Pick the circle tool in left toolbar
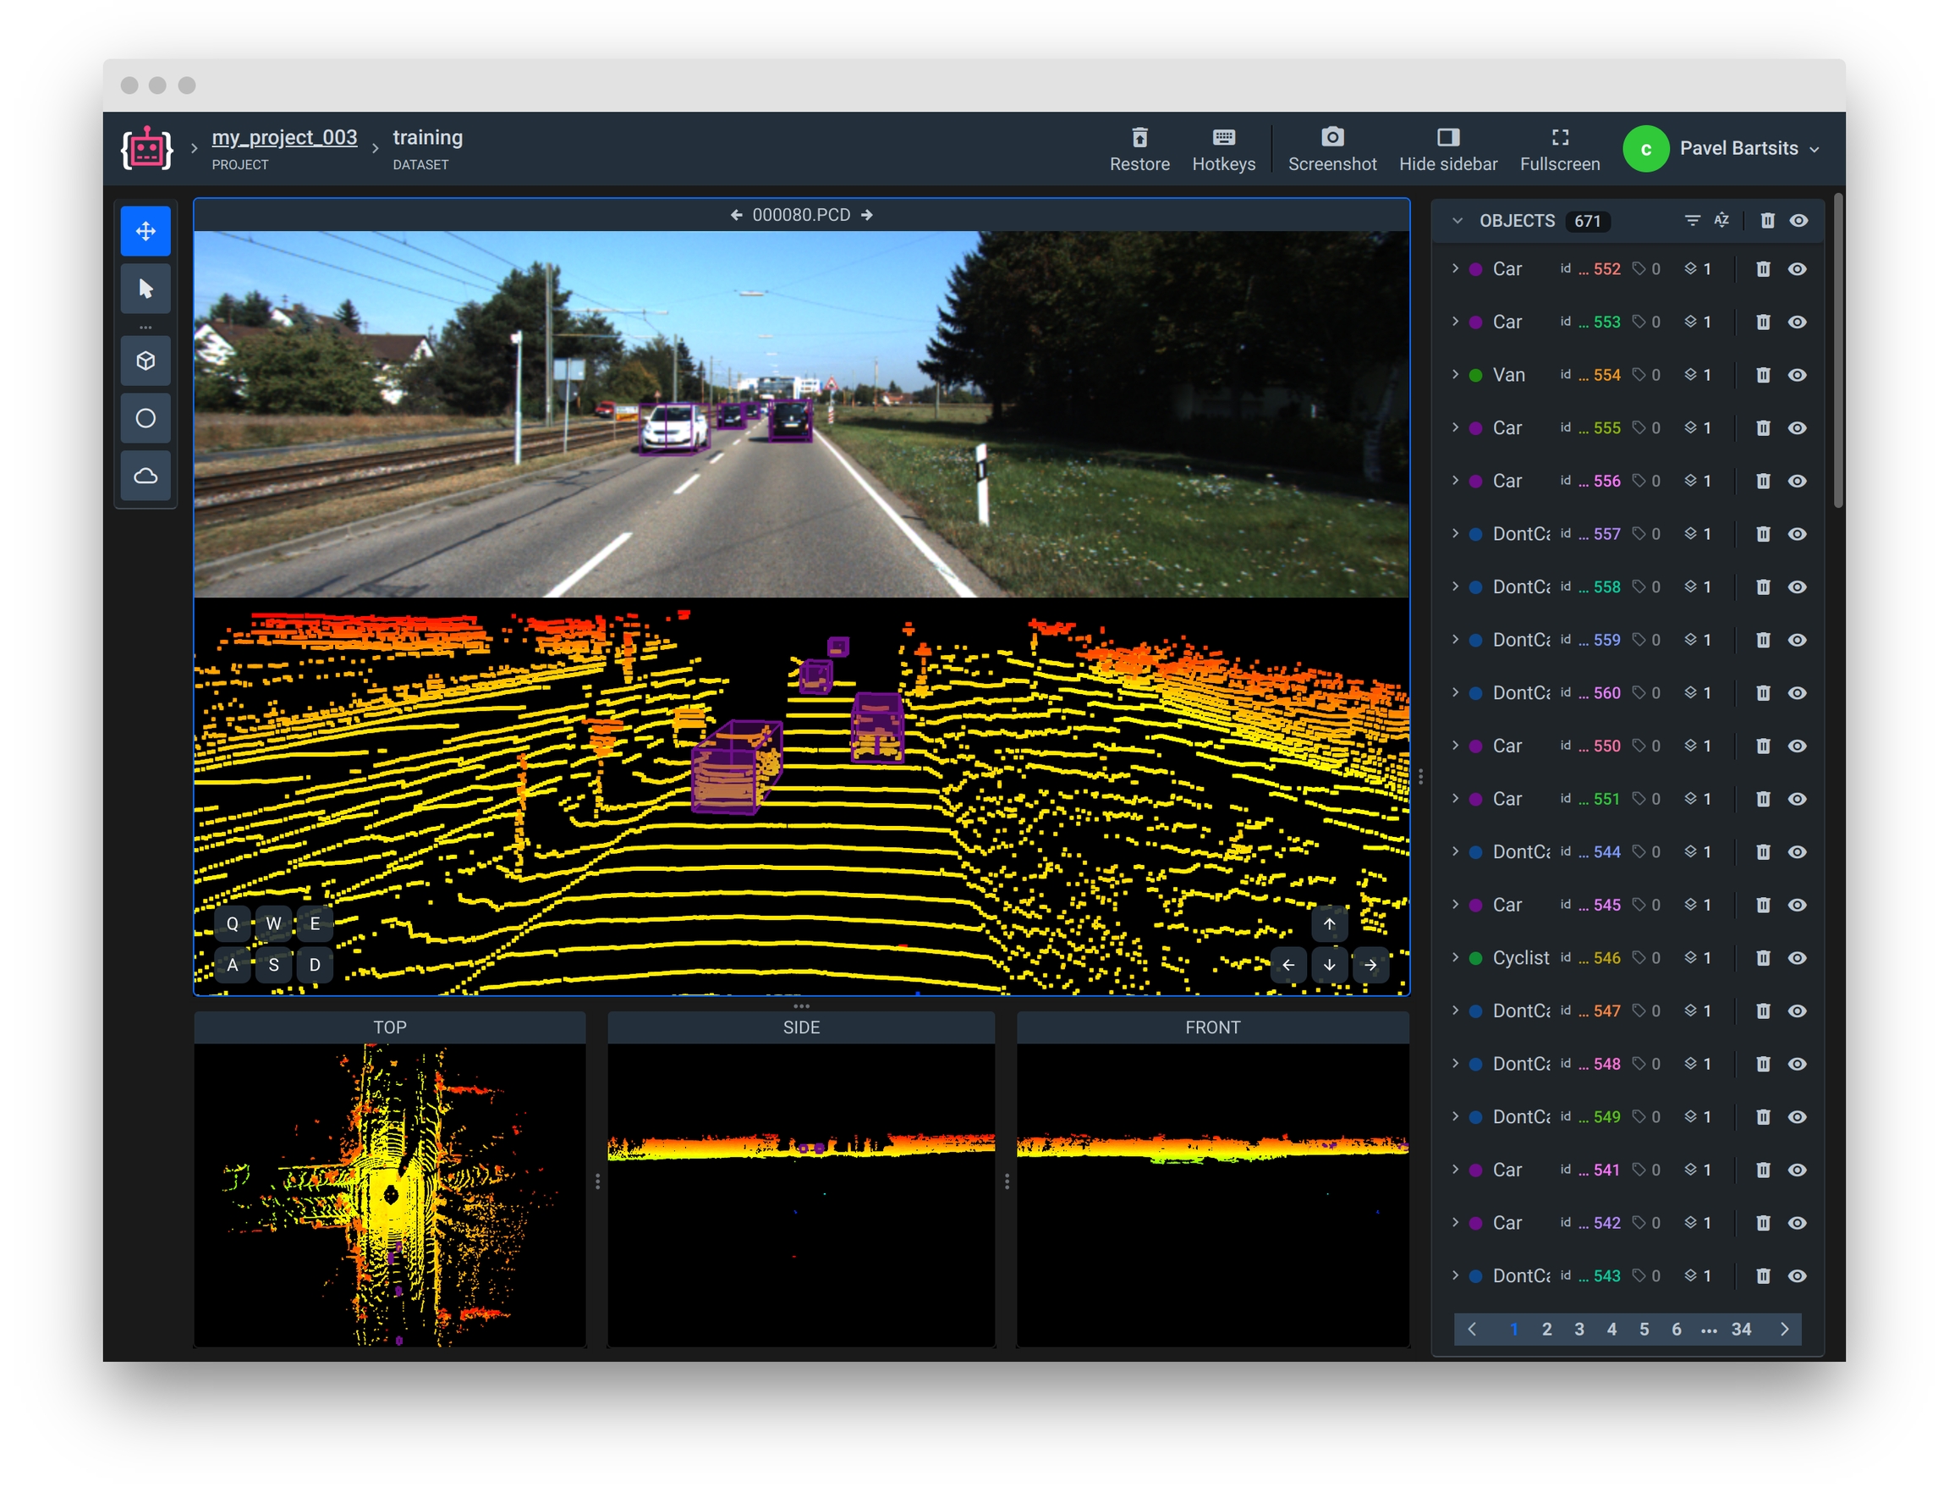The height and width of the screenshot is (1509, 1949). pos(145,418)
